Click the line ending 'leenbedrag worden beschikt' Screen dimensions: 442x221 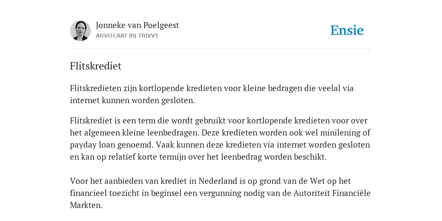pyautogui.click(x=198, y=157)
